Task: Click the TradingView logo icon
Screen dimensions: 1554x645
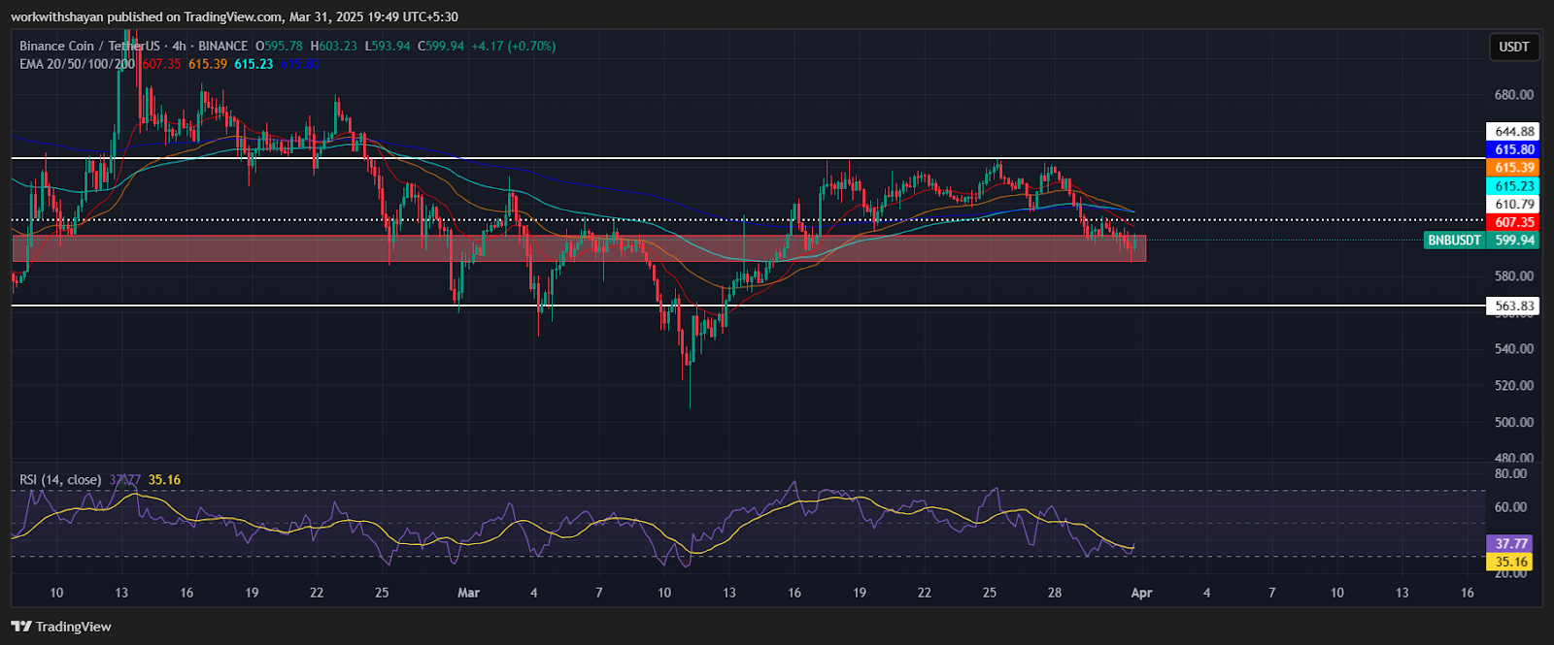Action: click(x=21, y=627)
